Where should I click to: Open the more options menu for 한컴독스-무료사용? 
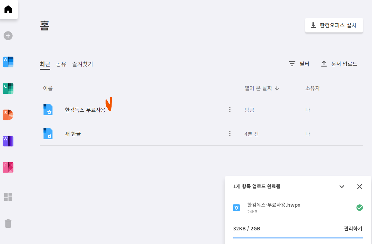click(x=229, y=109)
